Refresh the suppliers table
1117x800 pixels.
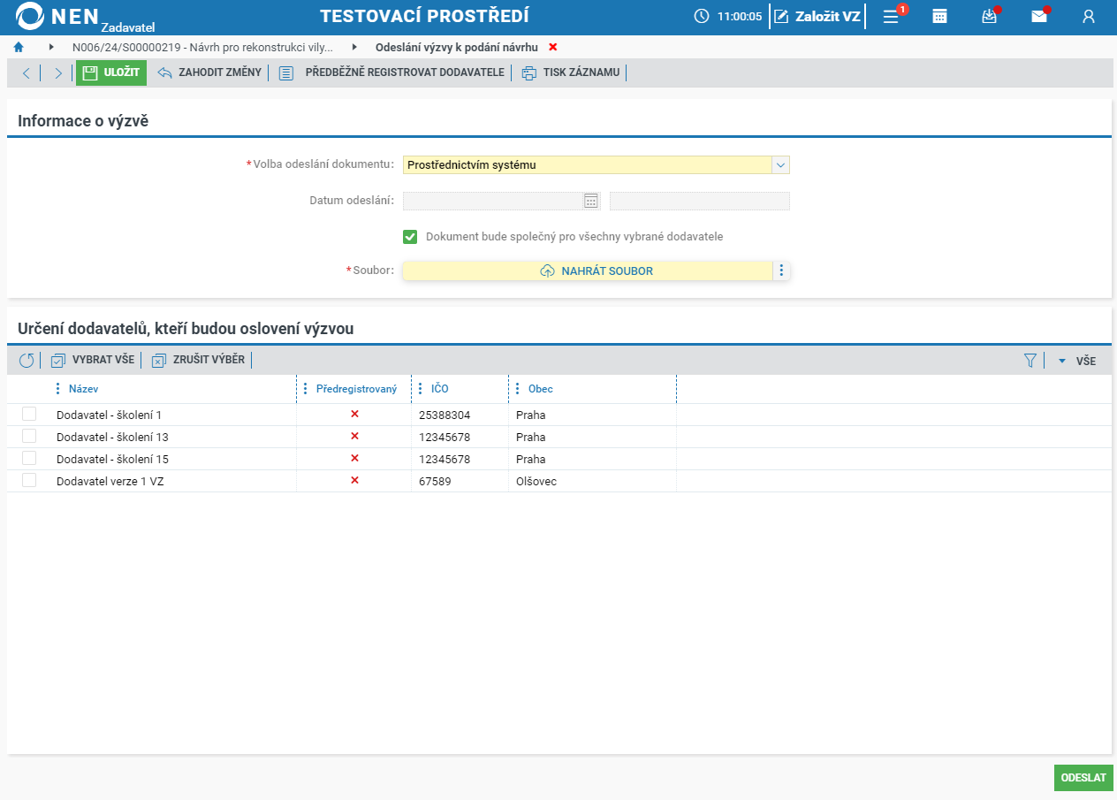click(27, 360)
